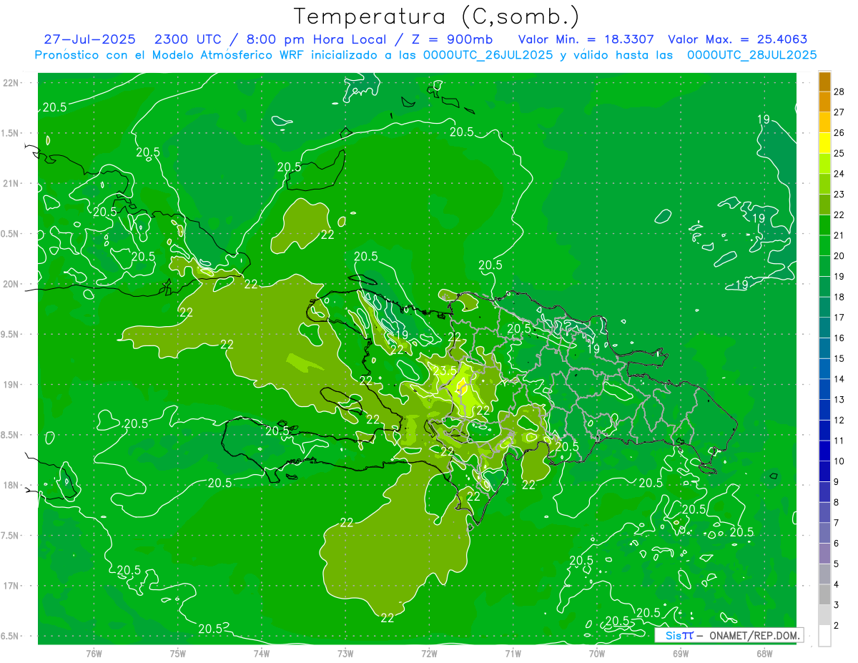Click 'Valor Max. = 25.4063' text
The image size is (858, 663).
[738, 40]
